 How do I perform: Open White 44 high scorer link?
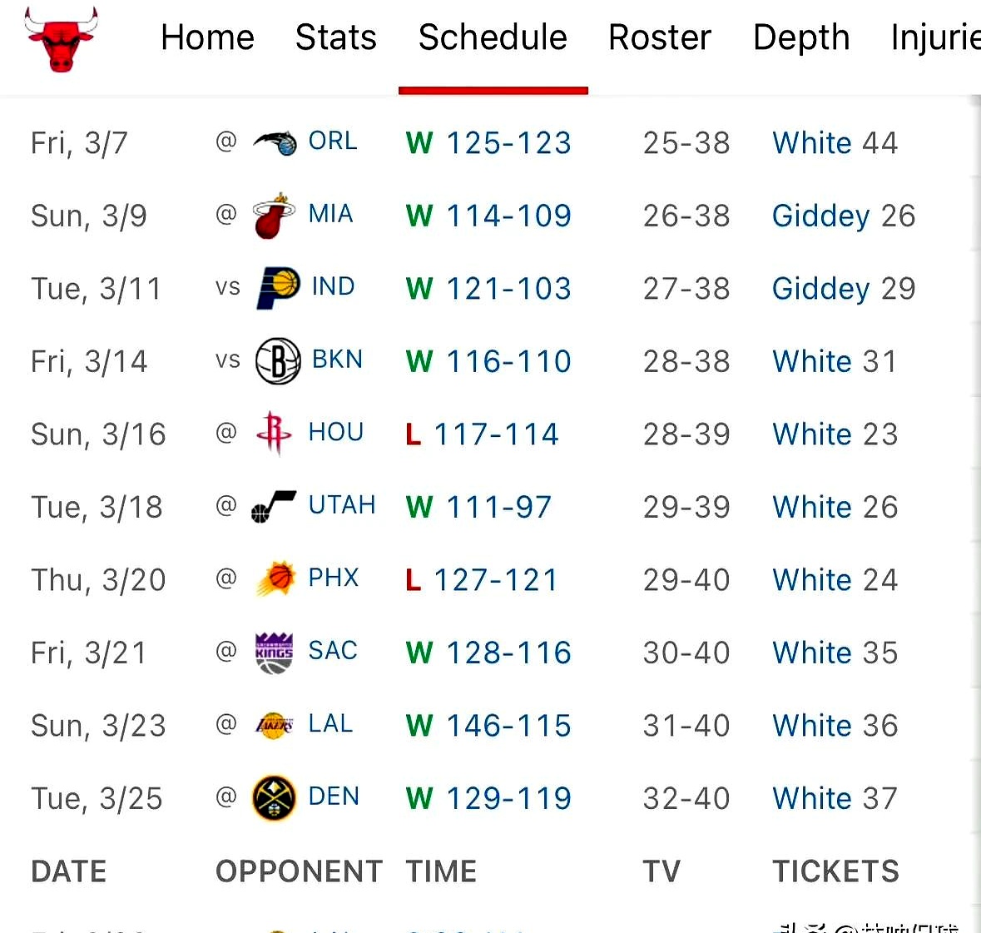(835, 143)
